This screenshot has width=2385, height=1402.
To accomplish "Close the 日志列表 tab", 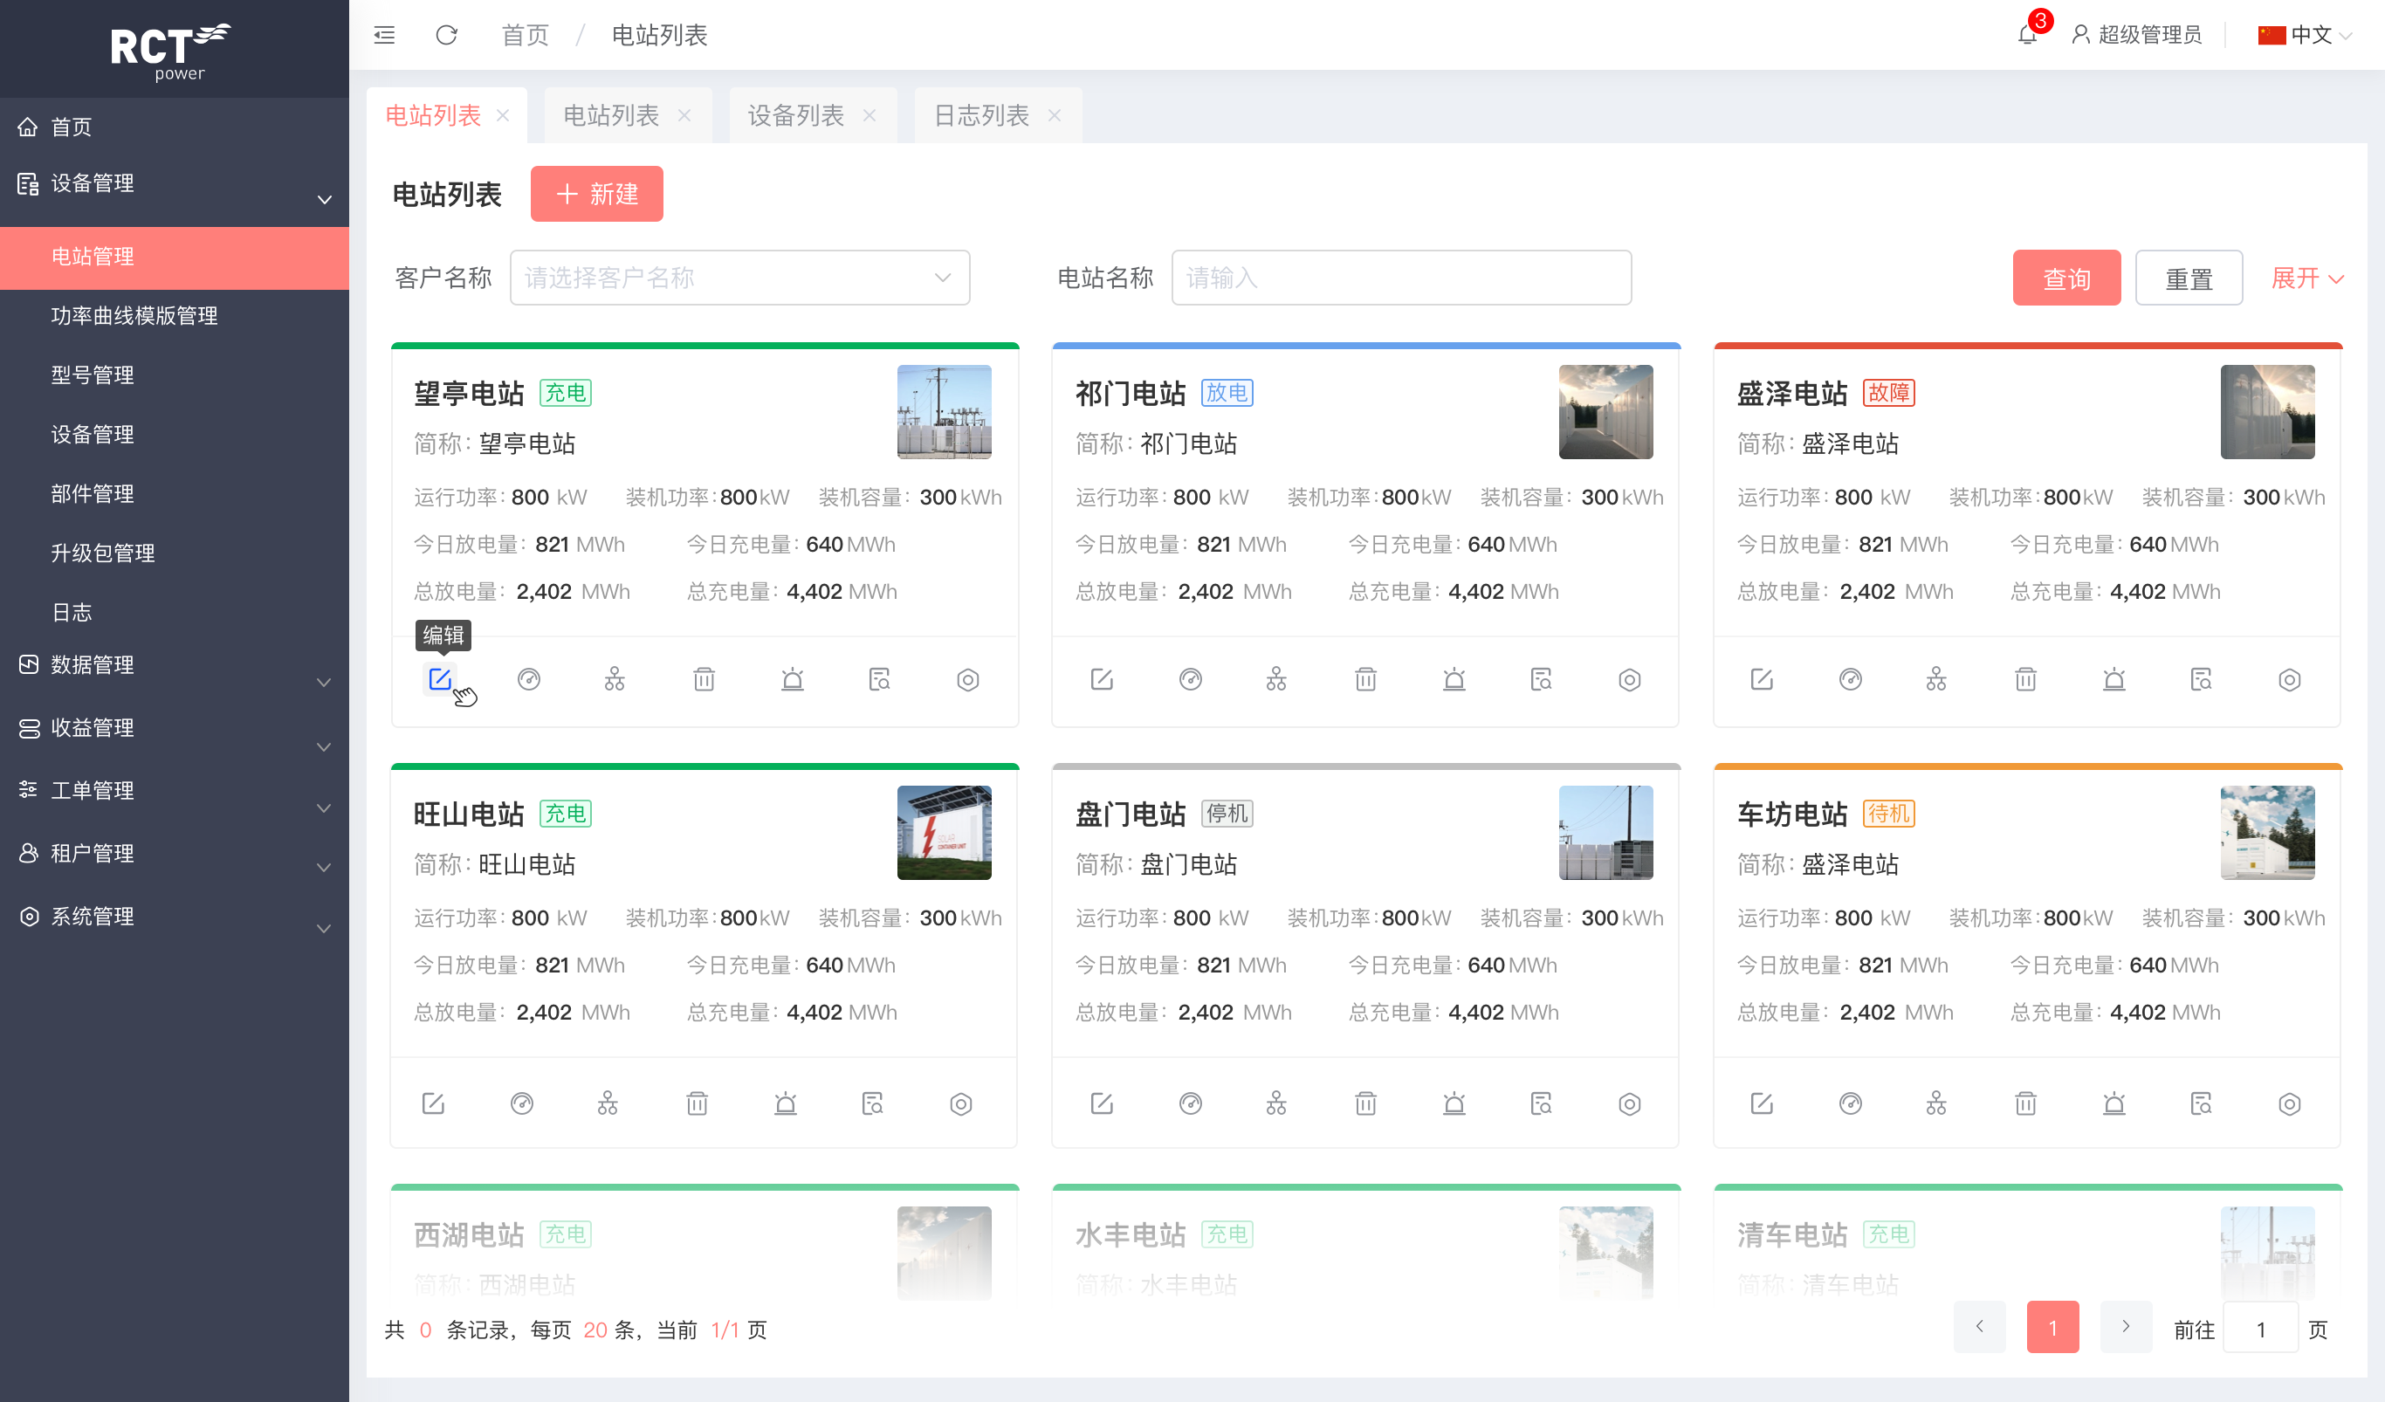I will [x=1055, y=115].
